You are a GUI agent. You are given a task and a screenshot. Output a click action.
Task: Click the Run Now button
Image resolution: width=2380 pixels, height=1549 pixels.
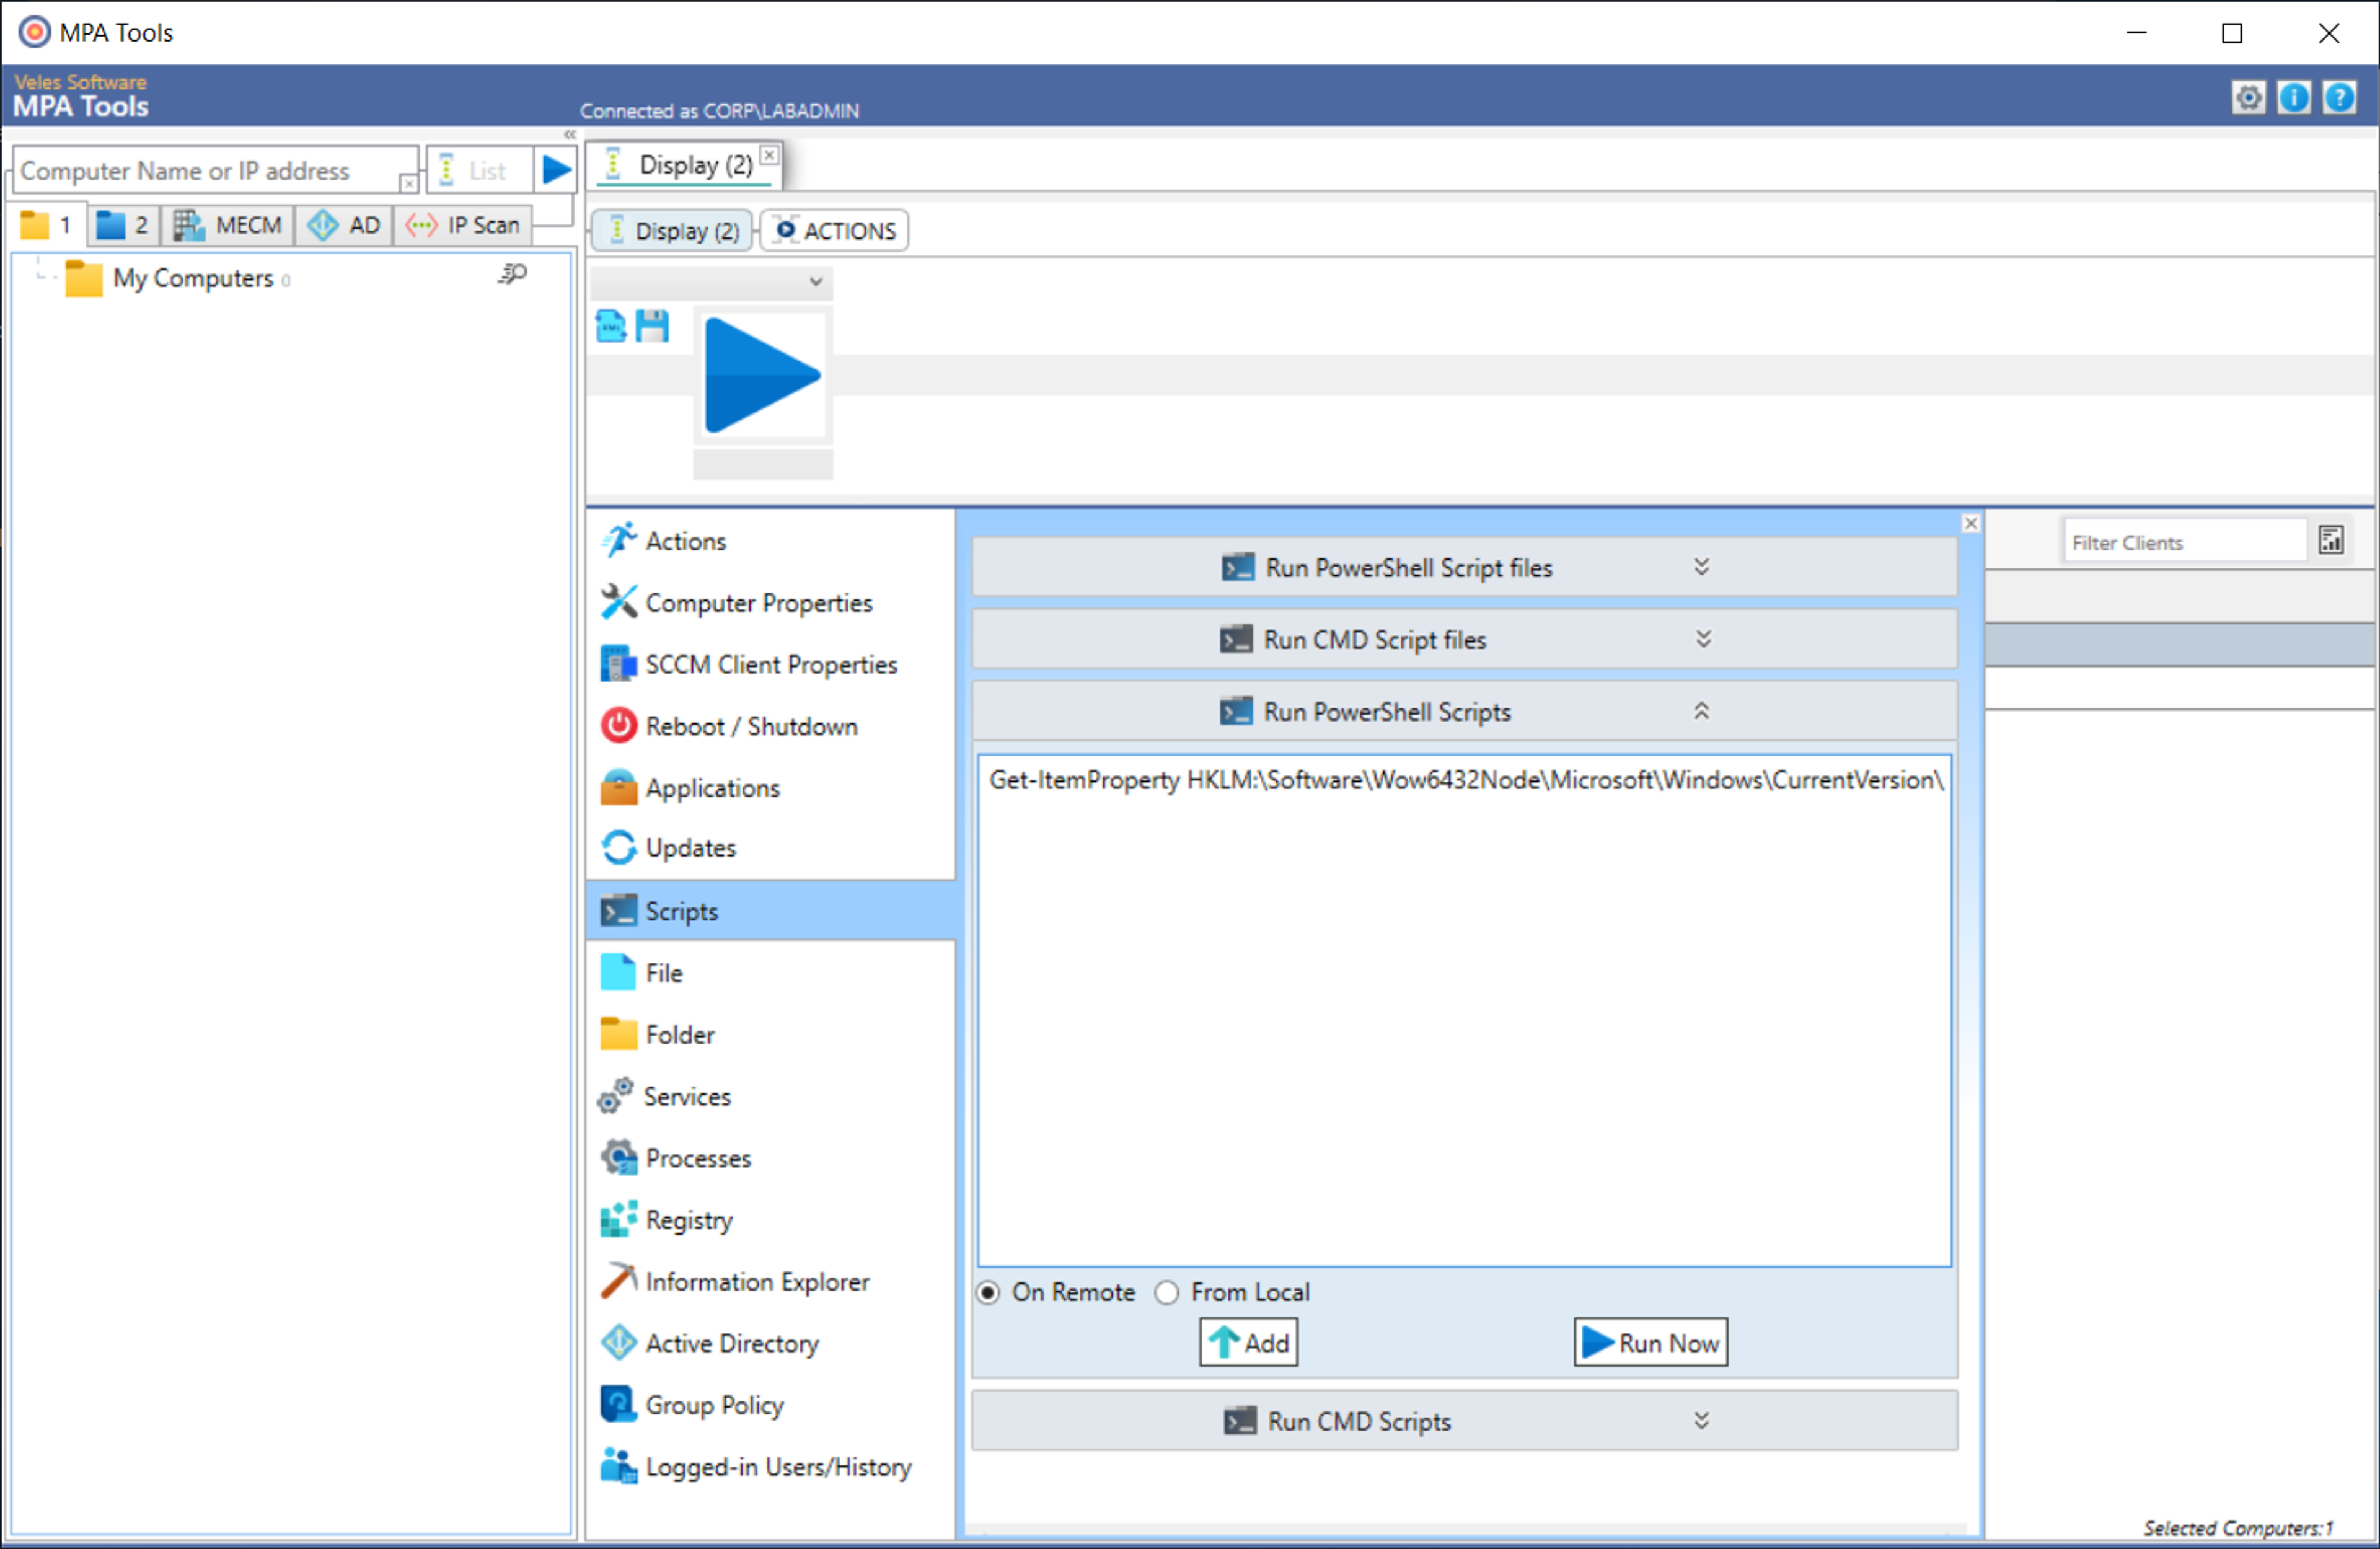(x=1651, y=1343)
